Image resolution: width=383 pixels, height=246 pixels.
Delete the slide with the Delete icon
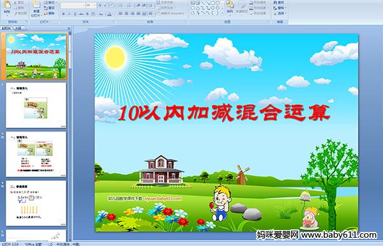[x=46, y=13]
